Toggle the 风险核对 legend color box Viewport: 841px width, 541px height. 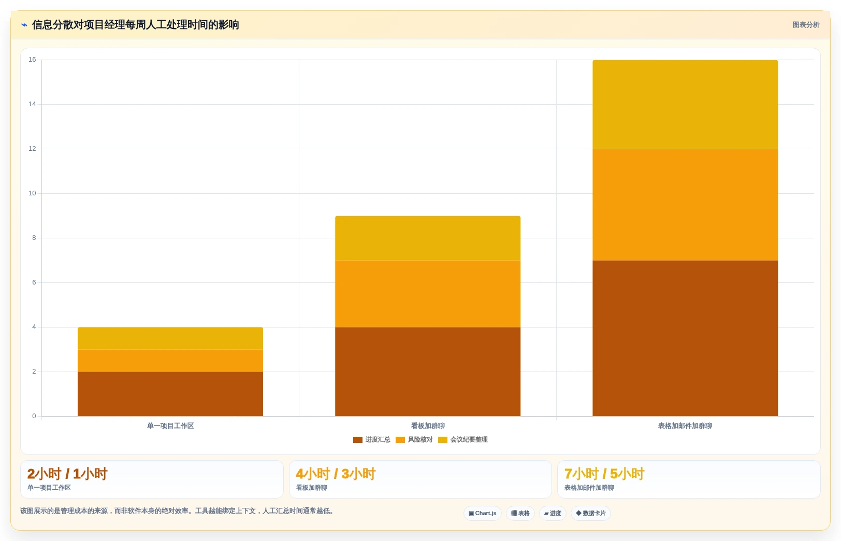(x=400, y=440)
